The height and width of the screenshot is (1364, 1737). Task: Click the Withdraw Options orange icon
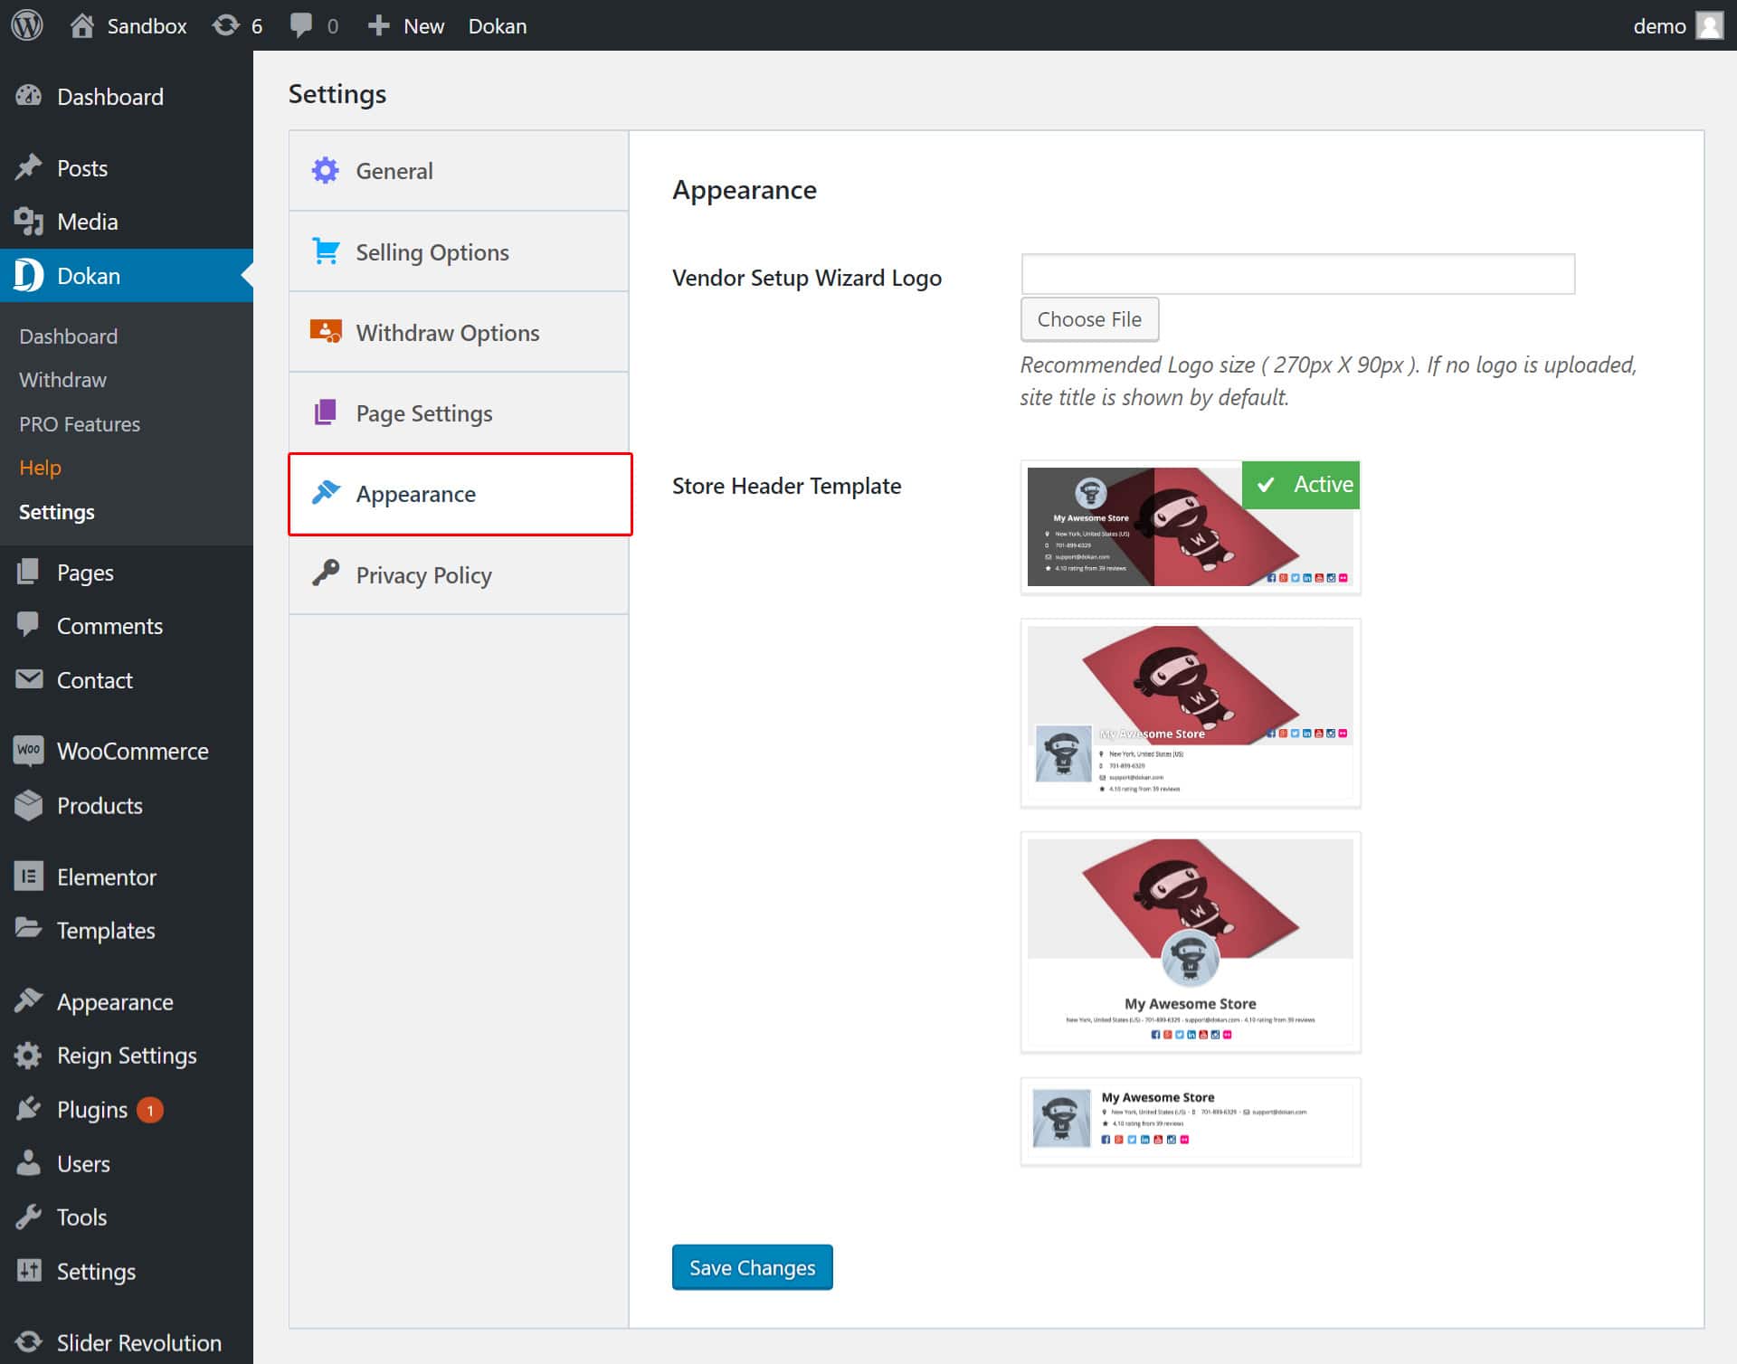pyautogui.click(x=326, y=331)
